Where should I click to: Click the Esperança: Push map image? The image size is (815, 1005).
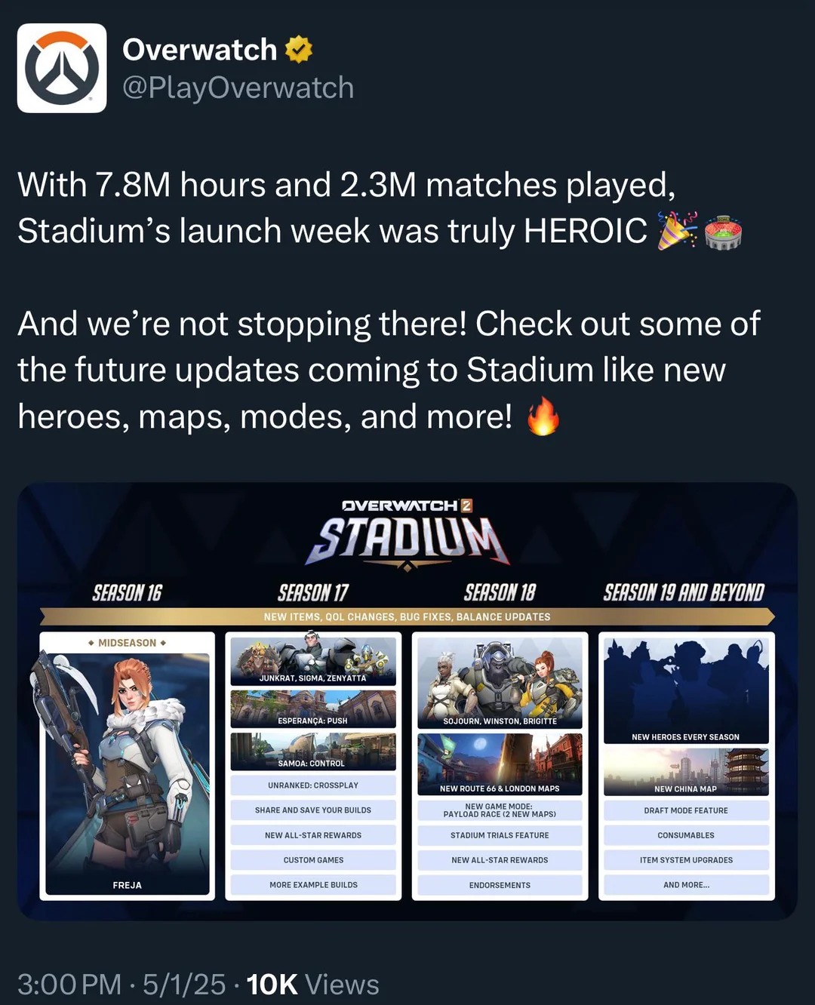point(313,709)
